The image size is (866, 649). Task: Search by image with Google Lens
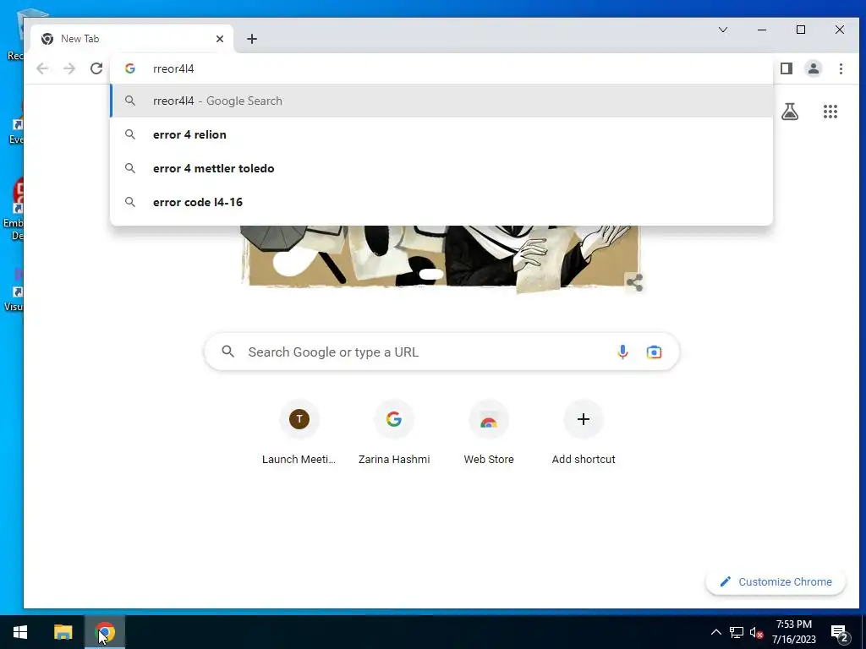tap(654, 352)
